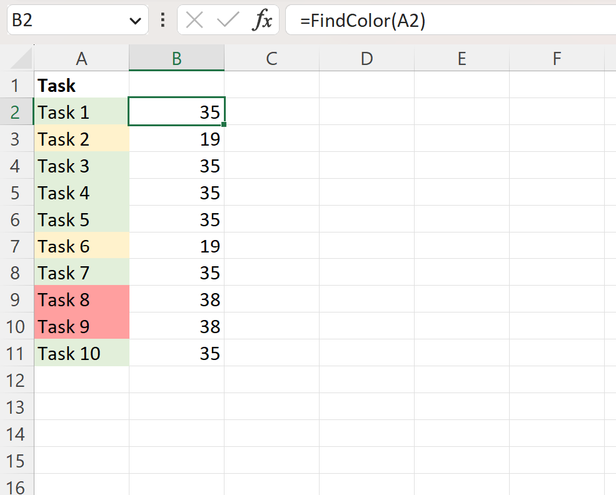The width and height of the screenshot is (616, 495).
Task: Select row 6 header
Action: pyautogui.click(x=17, y=219)
